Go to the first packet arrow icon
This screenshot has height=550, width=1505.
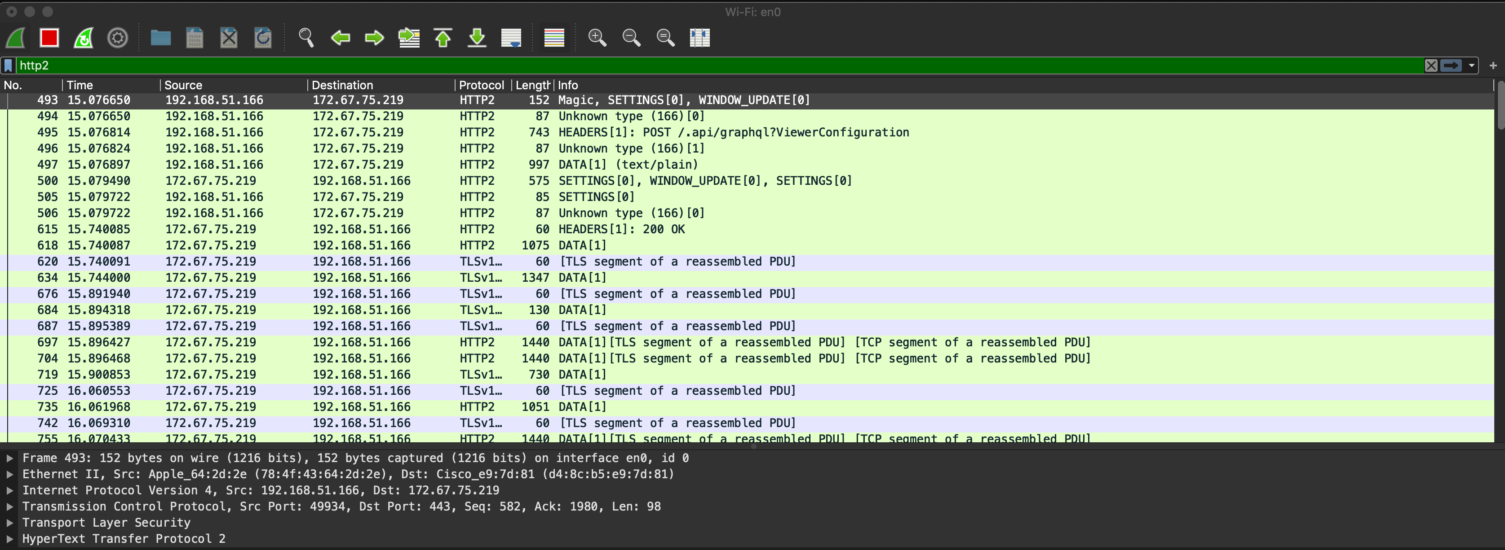click(443, 38)
